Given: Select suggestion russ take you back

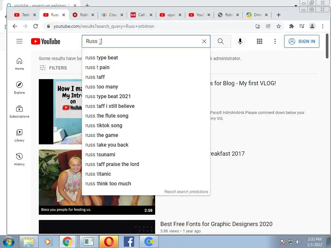Looking at the screenshot, I should click(146, 145).
